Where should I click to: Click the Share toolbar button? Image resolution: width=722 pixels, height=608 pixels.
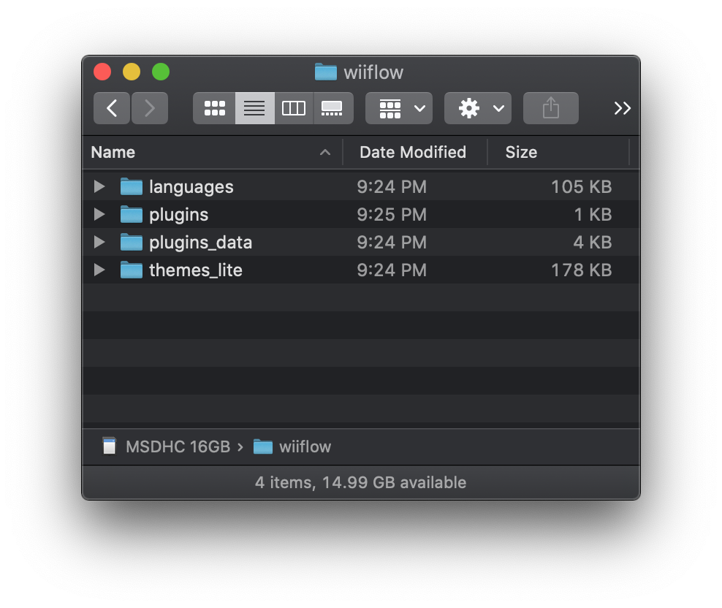(x=551, y=108)
